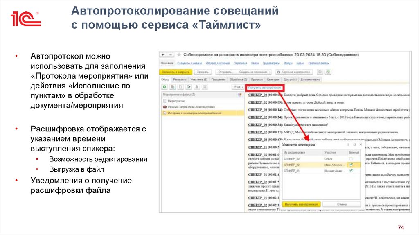Switch to the Реквизиты tab
The height and width of the screenshot is (235, 419).
click(x=180, y=79)
